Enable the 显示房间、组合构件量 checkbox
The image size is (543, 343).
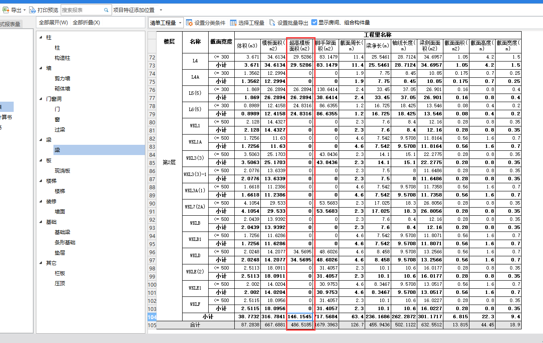[313, 22]
